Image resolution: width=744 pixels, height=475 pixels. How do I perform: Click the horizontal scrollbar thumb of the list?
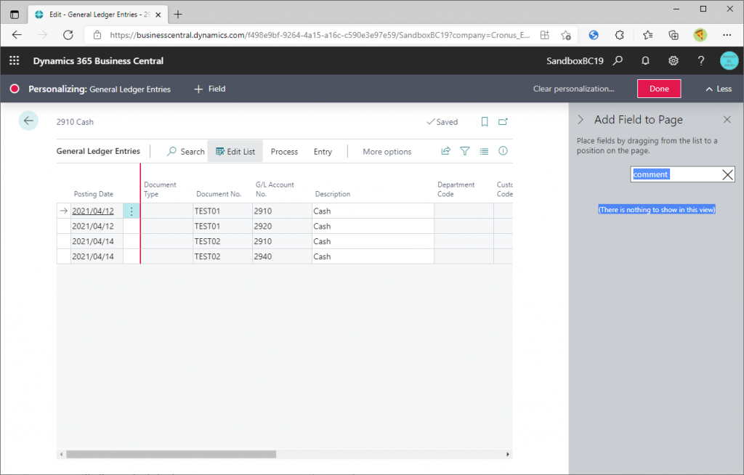tap(171, 454)
